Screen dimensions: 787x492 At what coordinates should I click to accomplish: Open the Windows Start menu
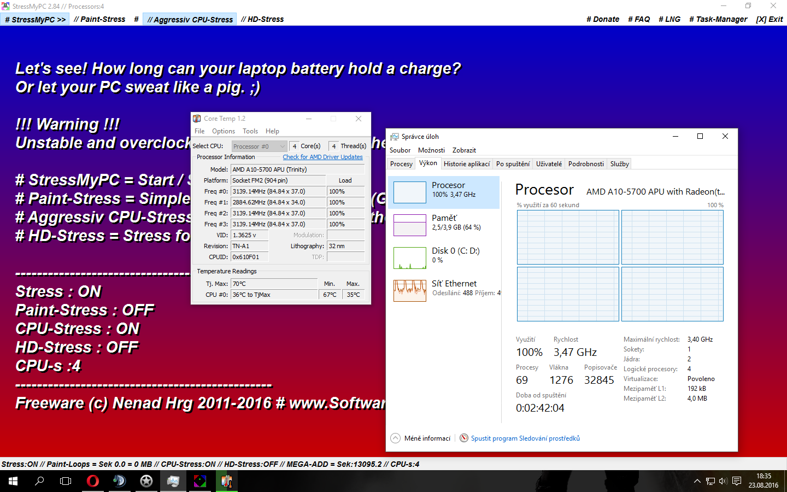tap(13, 481)
